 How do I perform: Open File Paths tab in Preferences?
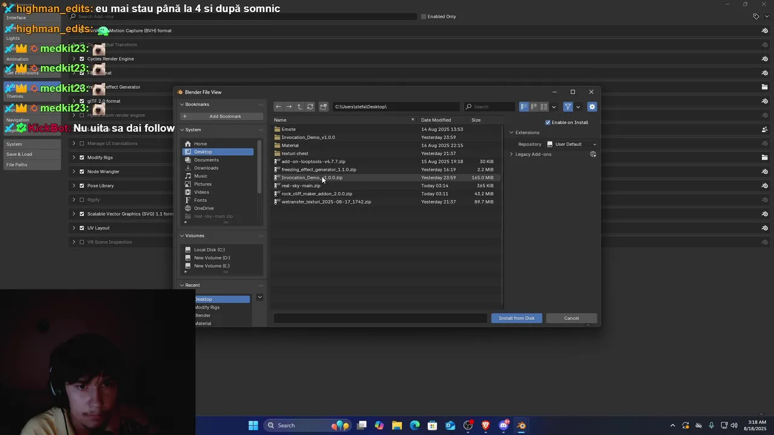[33, 164]
